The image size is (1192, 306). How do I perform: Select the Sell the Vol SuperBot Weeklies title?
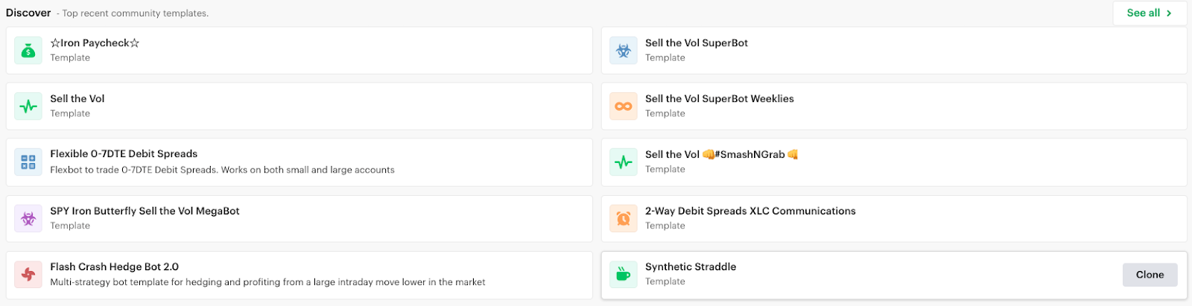(x=720, y=98)
